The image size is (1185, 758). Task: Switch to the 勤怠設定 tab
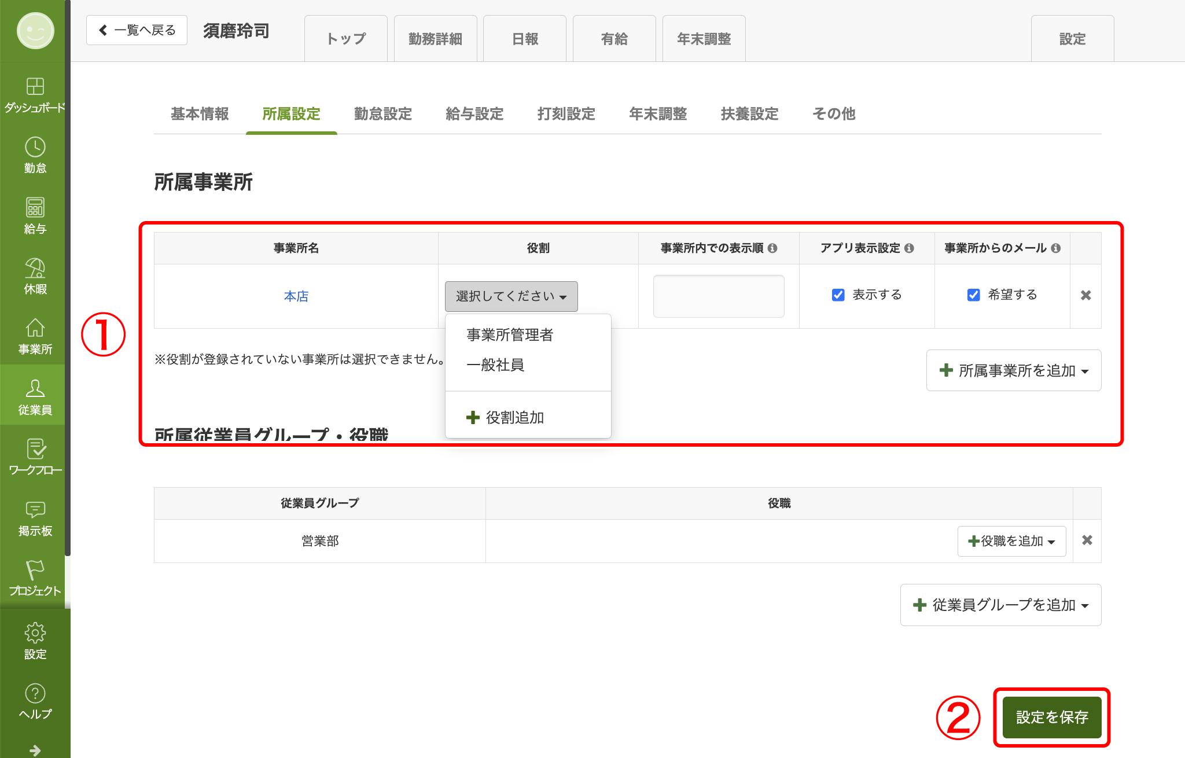[x=382, y=114]
